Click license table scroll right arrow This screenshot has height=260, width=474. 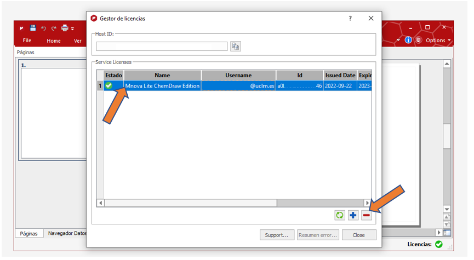(368, 203)
